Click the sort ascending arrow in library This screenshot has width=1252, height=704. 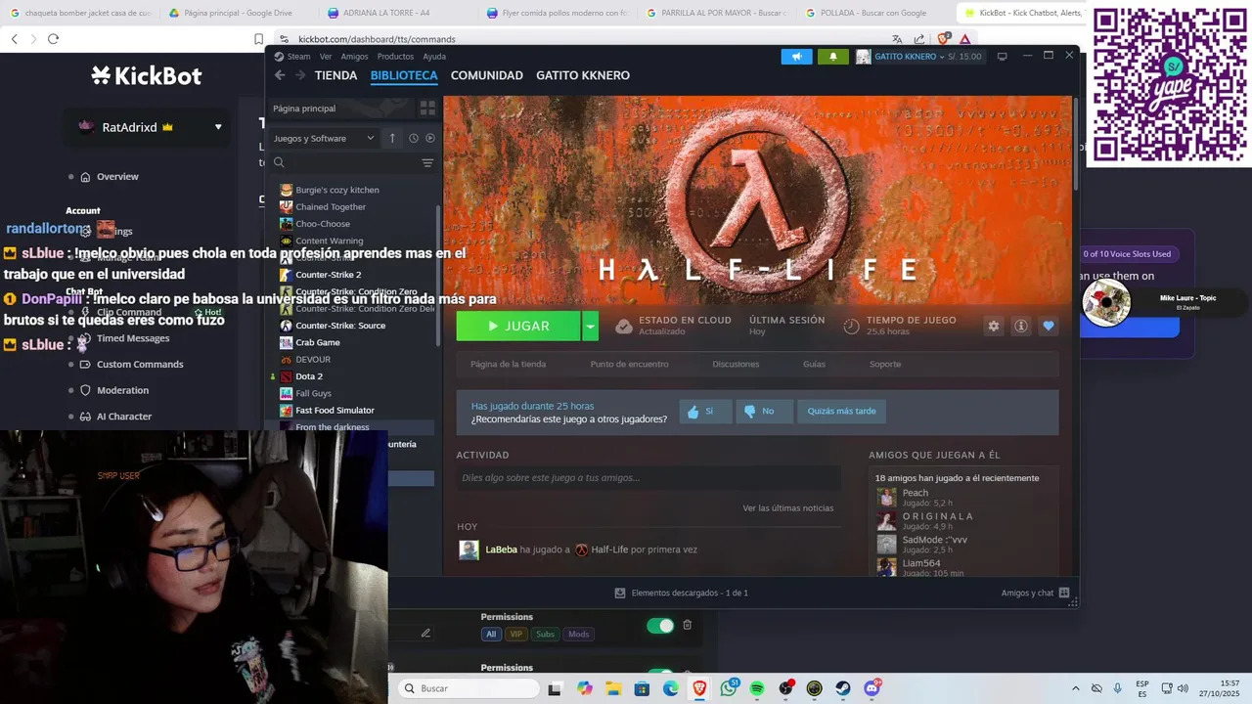pyautogui.click(x=392, y=138)
